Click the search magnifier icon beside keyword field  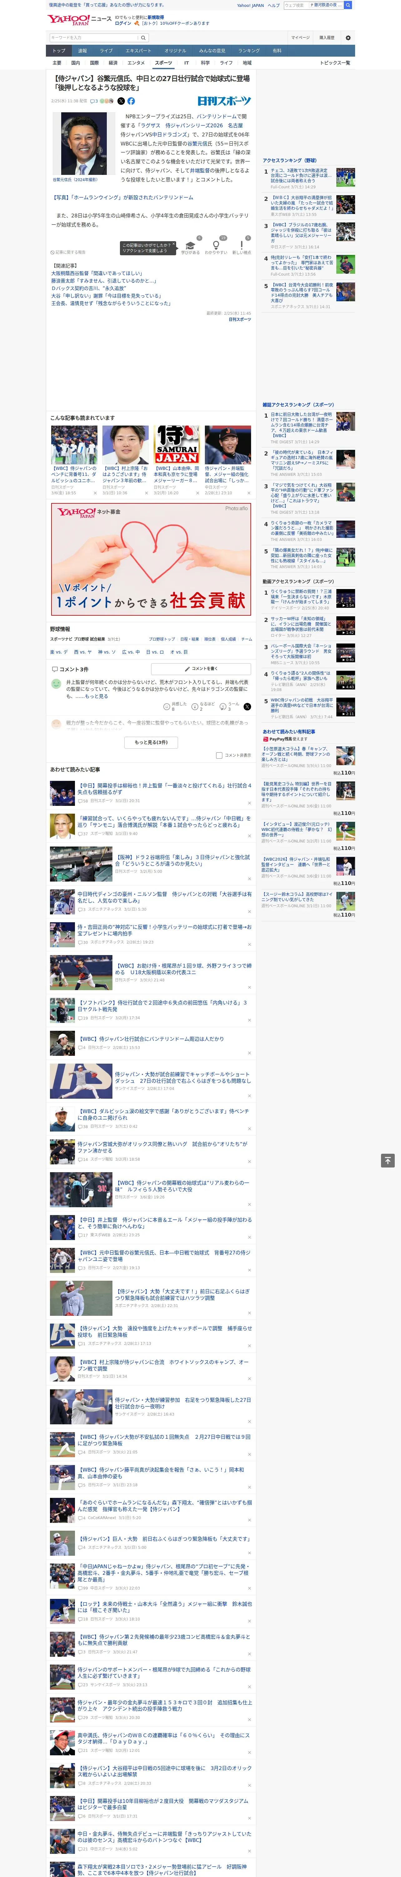click(x=143, y=38)
